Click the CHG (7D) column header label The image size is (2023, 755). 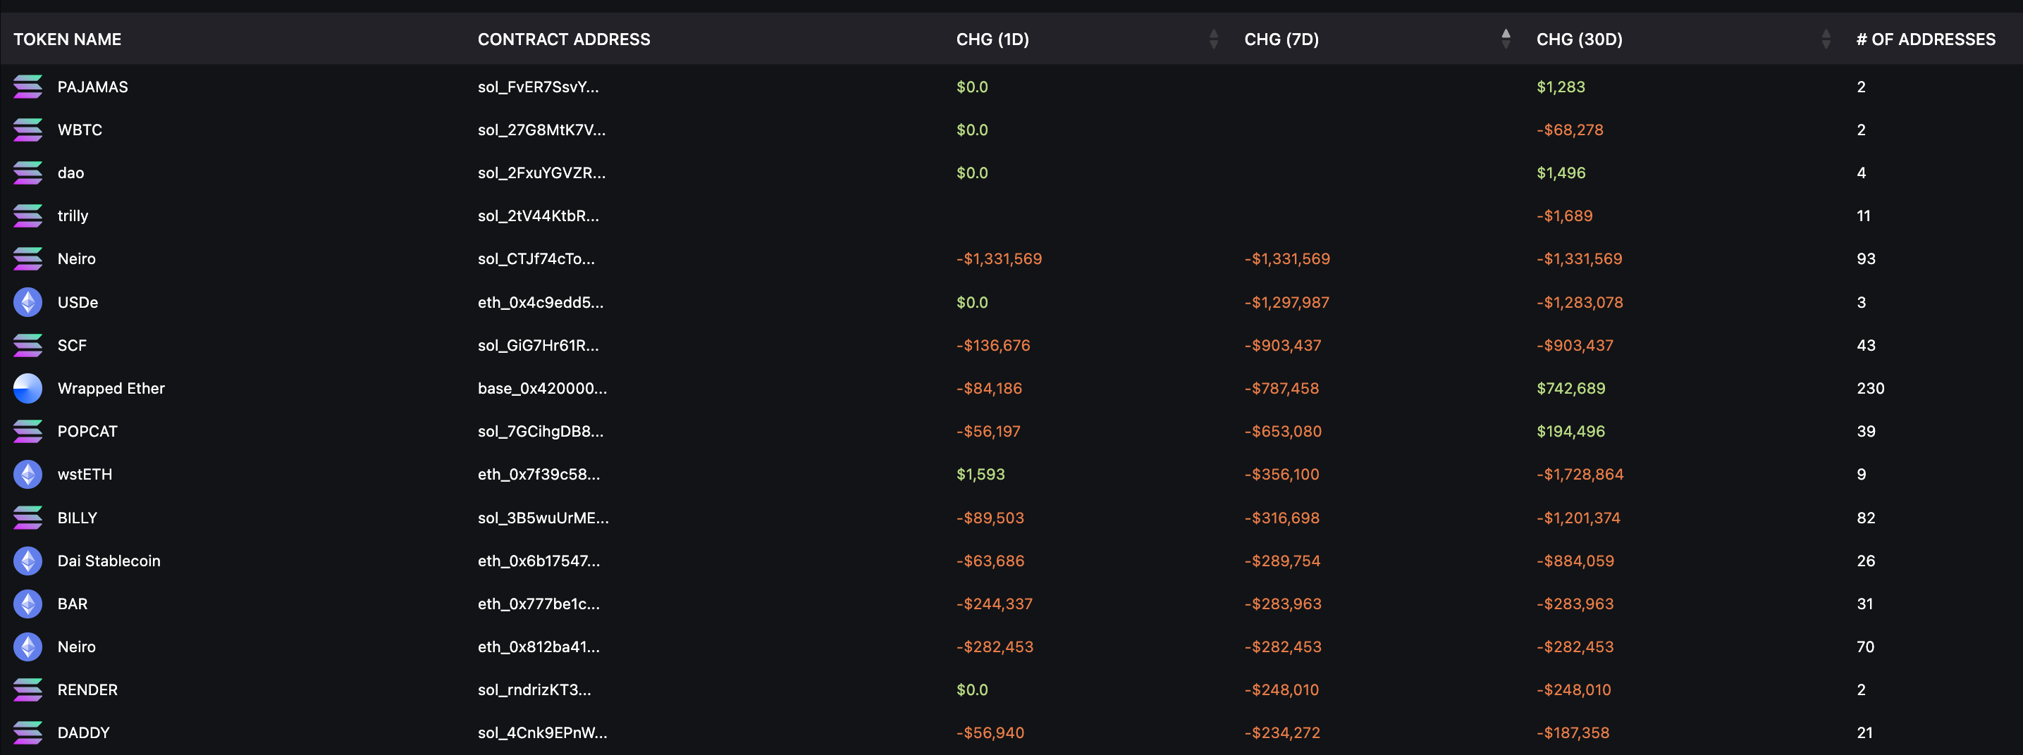tap(1281, 39)
